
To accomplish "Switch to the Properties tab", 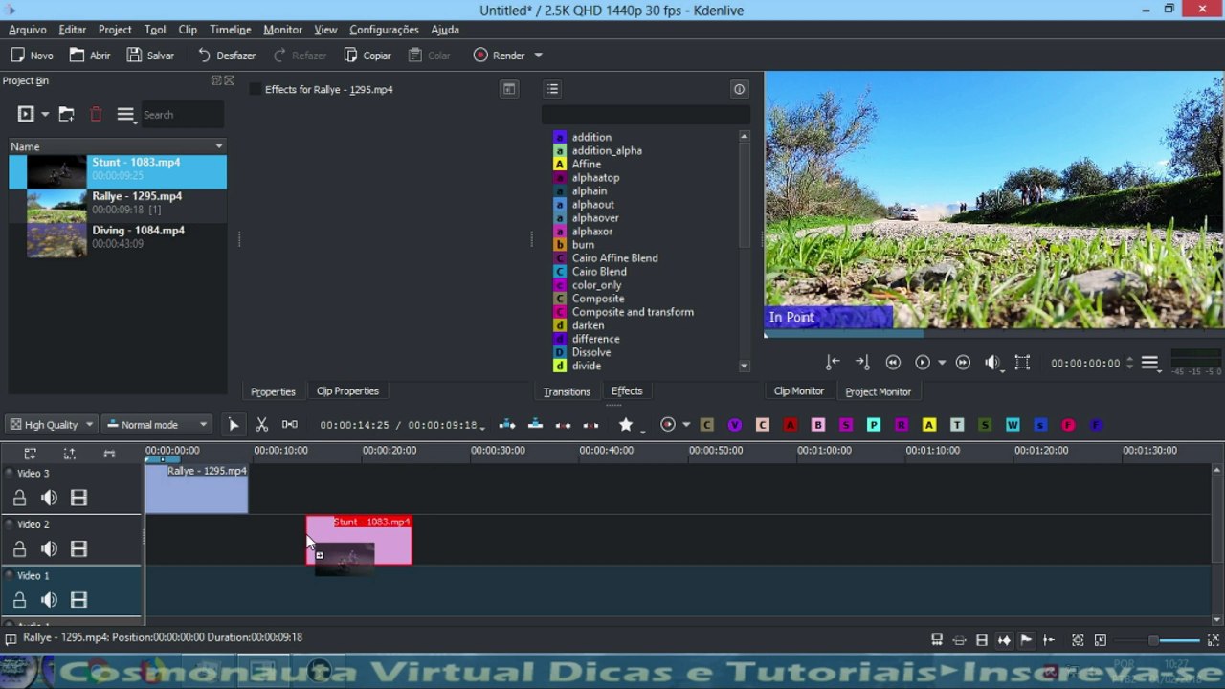I will point(273,391).
